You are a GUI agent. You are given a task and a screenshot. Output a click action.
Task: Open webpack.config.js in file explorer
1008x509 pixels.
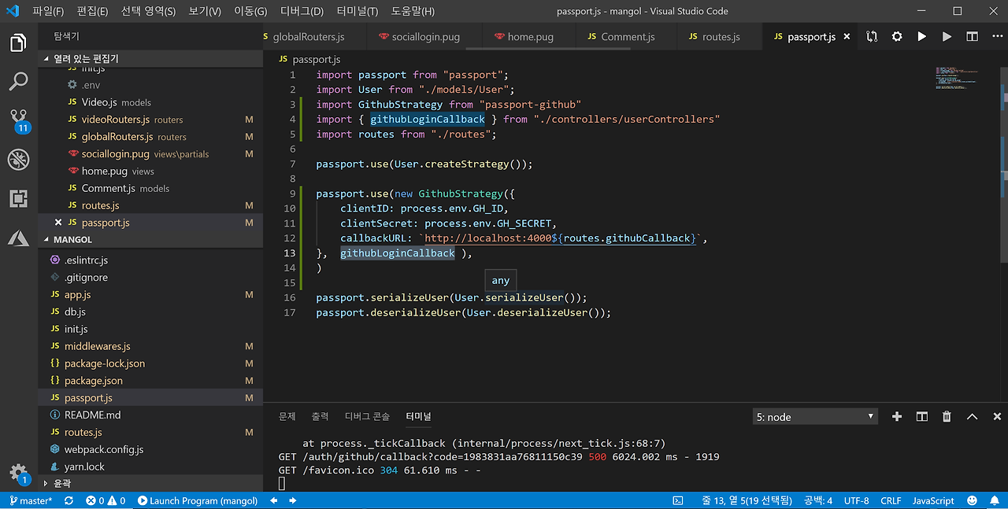104,450
